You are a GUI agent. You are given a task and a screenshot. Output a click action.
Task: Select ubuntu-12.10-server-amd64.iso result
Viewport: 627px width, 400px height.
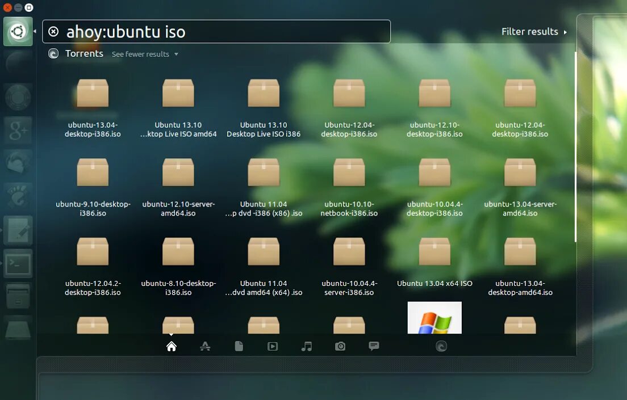178,187
